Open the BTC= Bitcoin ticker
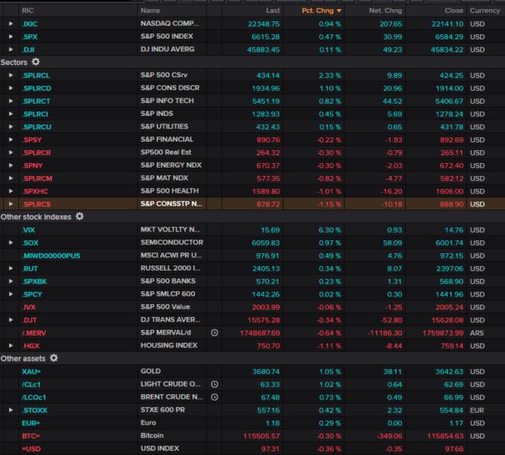The image size is (505, 455). click(x=31, y=436)
